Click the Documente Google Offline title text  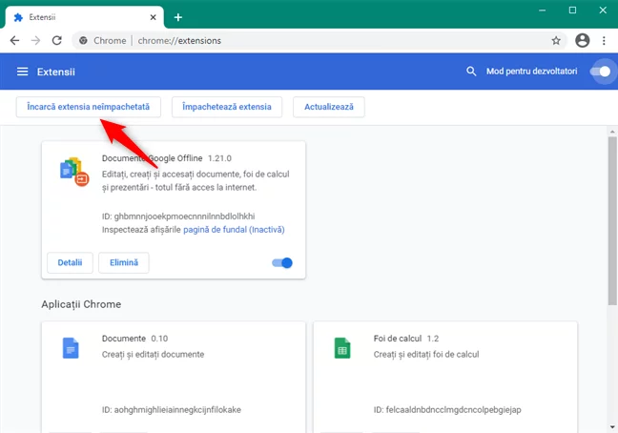click(153, 158)
